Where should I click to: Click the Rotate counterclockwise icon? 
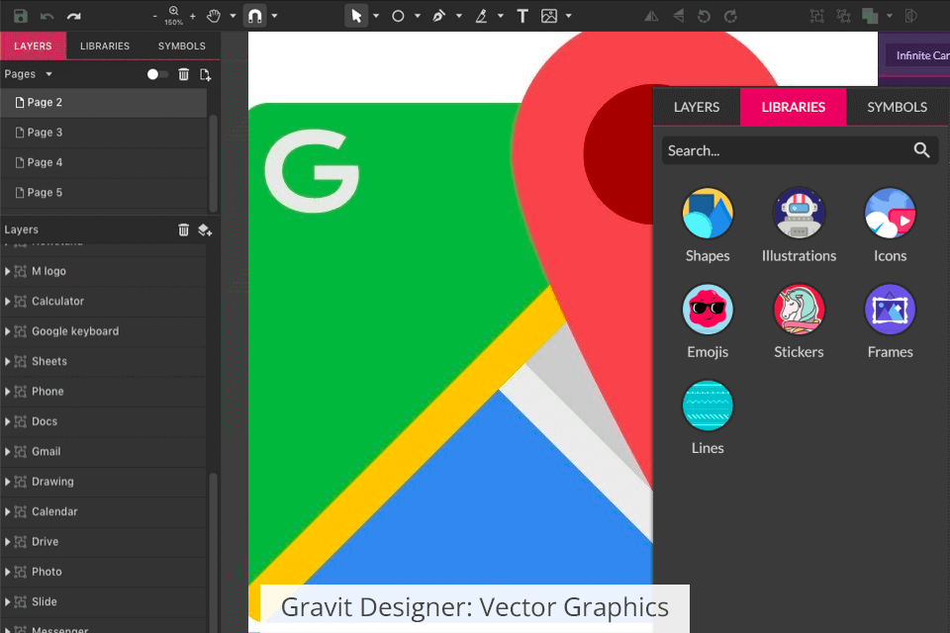coord(704,17)
